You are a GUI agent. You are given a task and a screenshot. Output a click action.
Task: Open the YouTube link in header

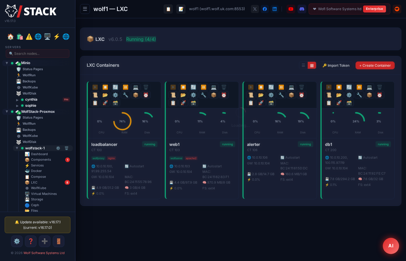pos(291,9)
